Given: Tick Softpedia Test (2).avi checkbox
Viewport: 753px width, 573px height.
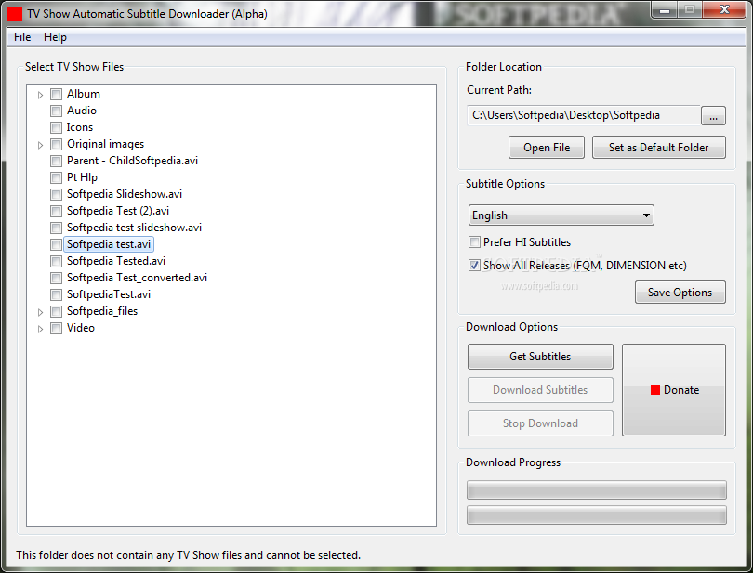Looking at the screenshot, I should 56,211.
